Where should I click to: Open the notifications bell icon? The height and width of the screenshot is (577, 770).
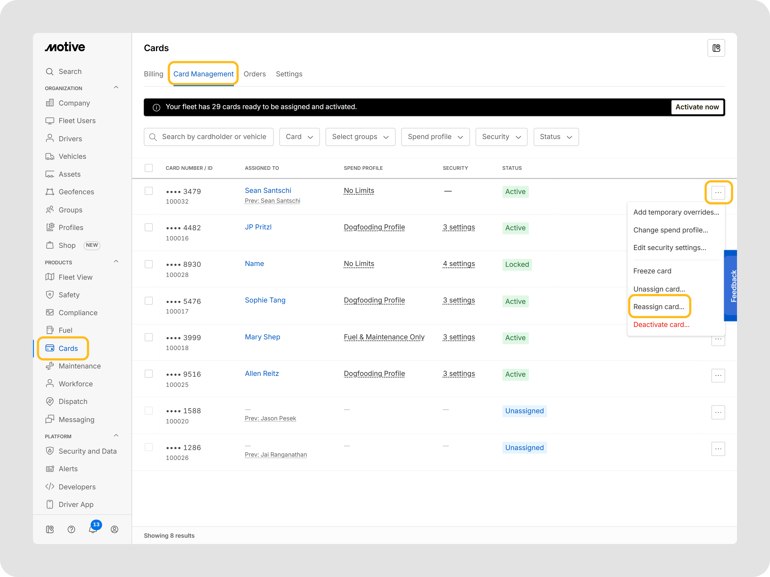tap(93, 529)
